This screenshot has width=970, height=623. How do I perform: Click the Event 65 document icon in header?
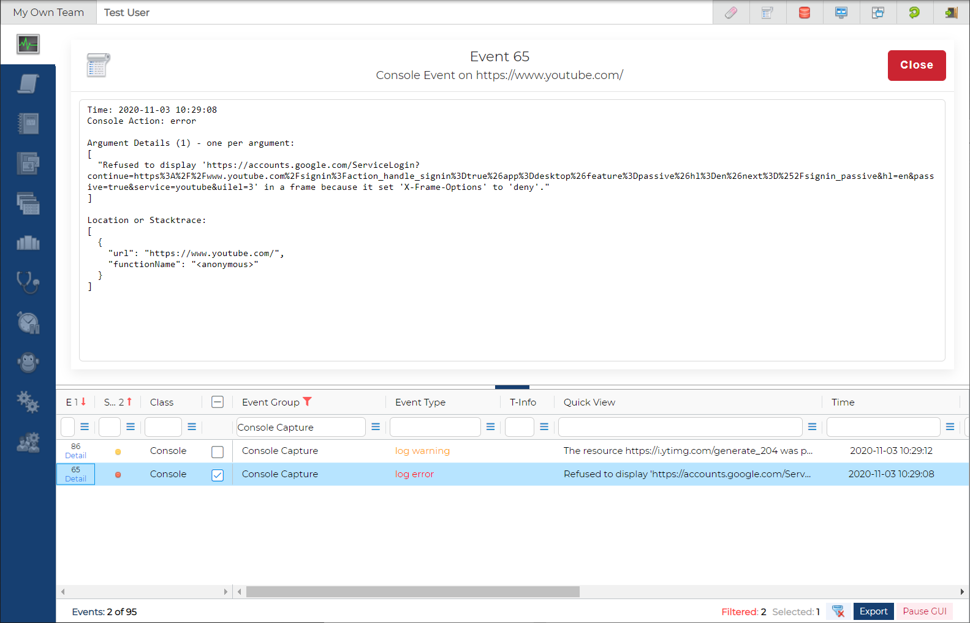99,65
